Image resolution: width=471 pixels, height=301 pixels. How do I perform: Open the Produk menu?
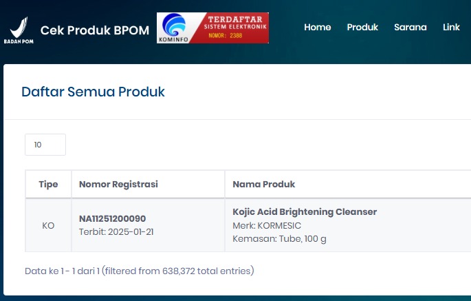[x=362, y=28]
